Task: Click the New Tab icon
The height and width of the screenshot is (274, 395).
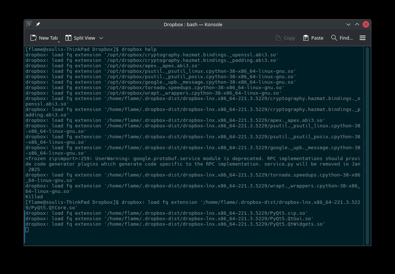Action: [34, 38]
